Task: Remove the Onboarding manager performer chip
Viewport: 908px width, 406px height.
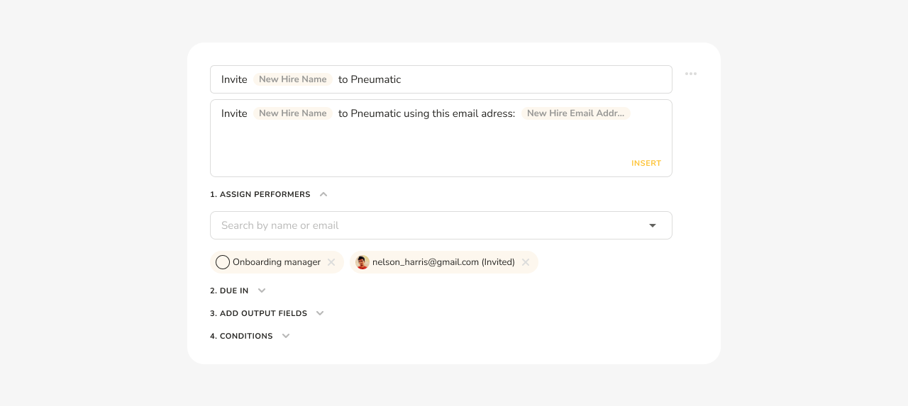Action: pyautogui.click(x=331, y=262)
